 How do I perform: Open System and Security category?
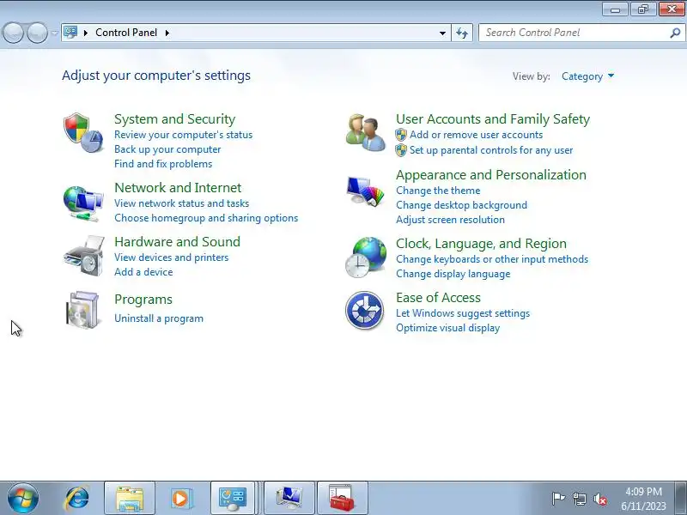point(175,119)
